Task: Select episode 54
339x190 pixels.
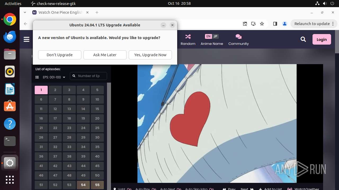Action: [83, 185]
